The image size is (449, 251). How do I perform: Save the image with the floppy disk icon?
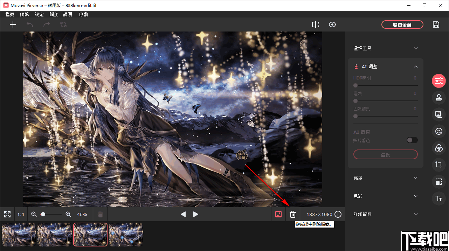(436, 25)
